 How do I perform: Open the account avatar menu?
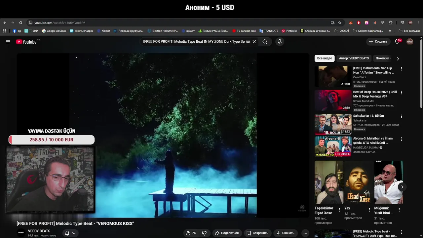coord(410,42)
